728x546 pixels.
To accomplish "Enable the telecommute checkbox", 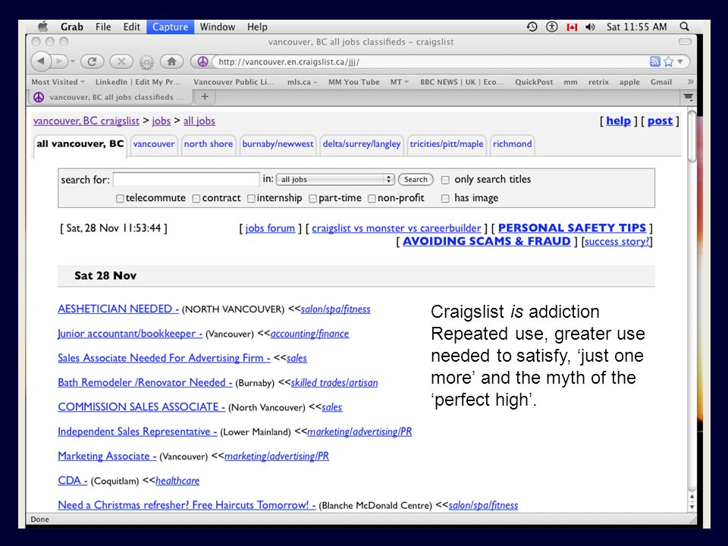I will point(120,198).
